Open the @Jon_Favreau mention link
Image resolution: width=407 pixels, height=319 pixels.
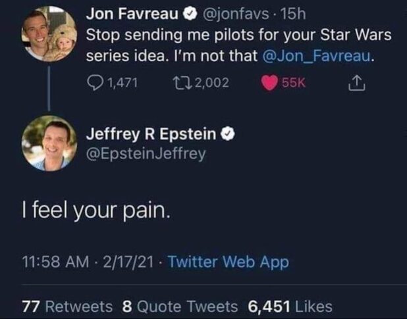[x=319, y=56]
